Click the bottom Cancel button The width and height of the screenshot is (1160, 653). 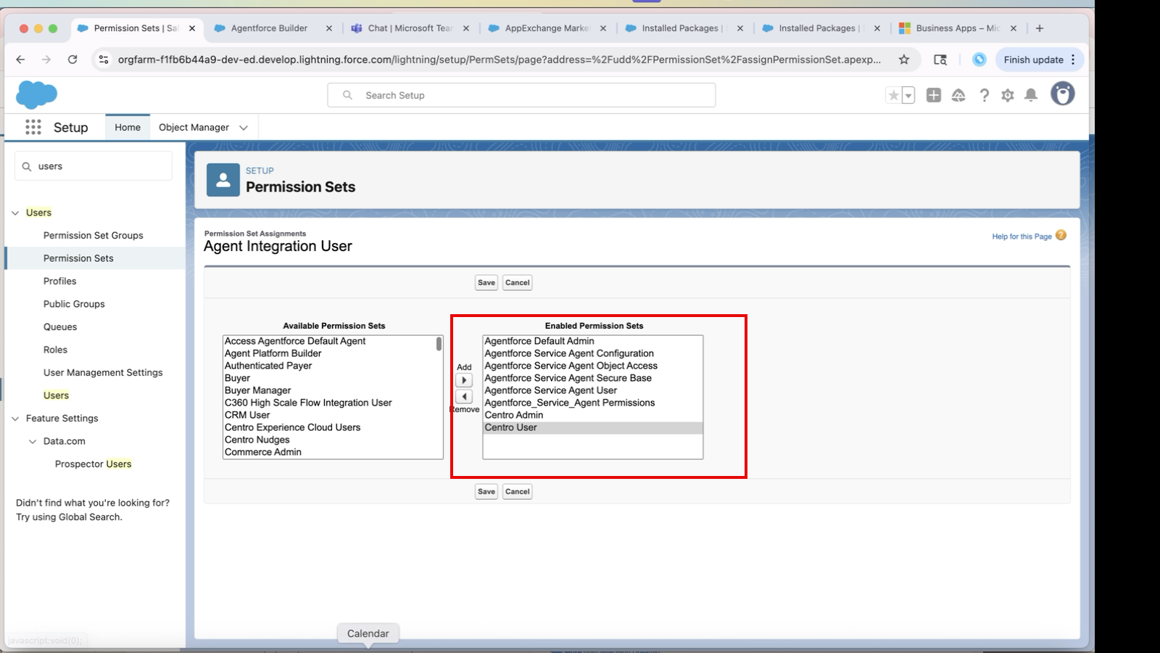pyautogui.click(x=518, y=491)
